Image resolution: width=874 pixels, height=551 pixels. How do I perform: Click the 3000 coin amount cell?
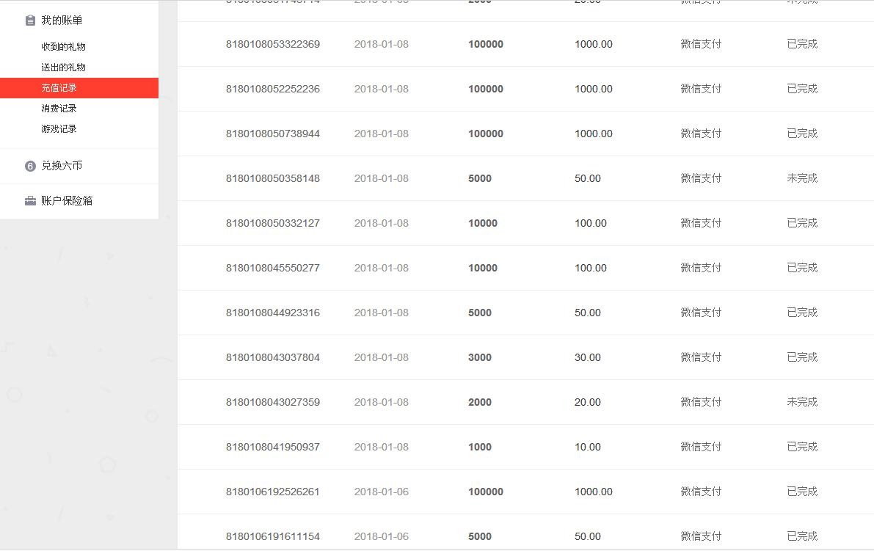pyautogui.click(x=479, y=358)
